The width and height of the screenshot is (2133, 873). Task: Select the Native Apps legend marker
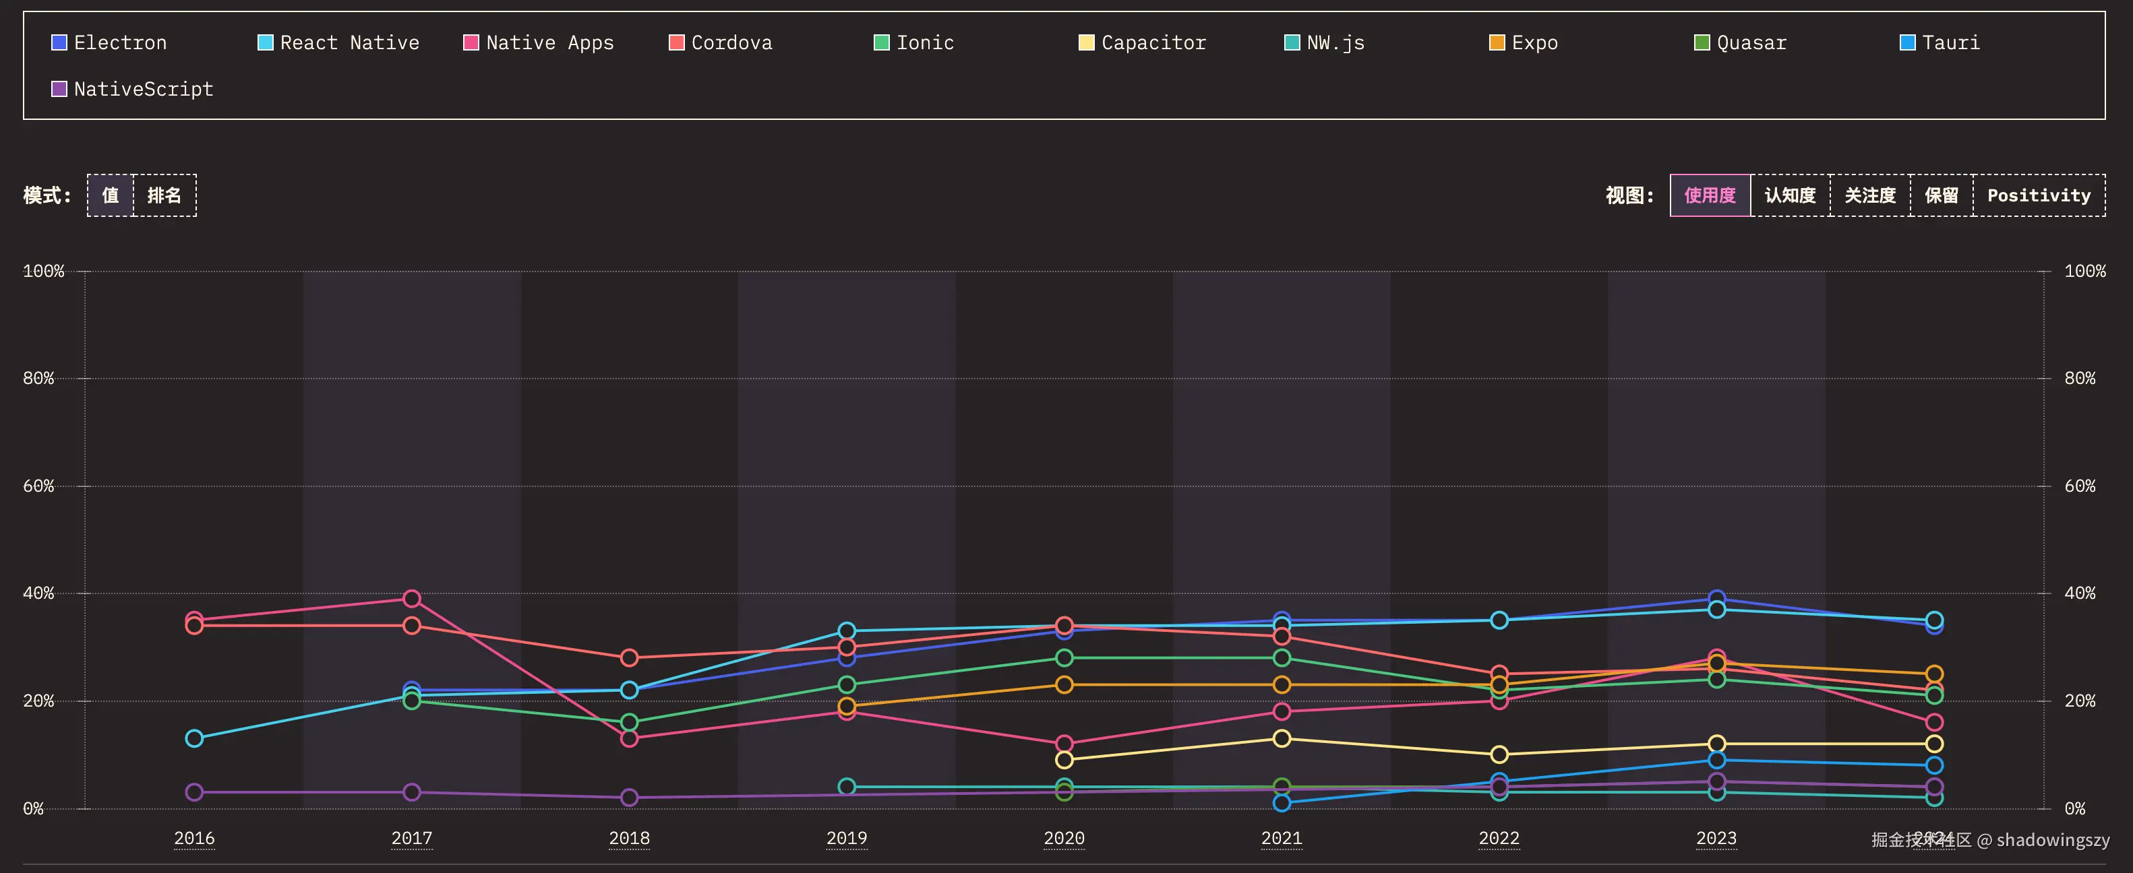(x=471, y=42)
